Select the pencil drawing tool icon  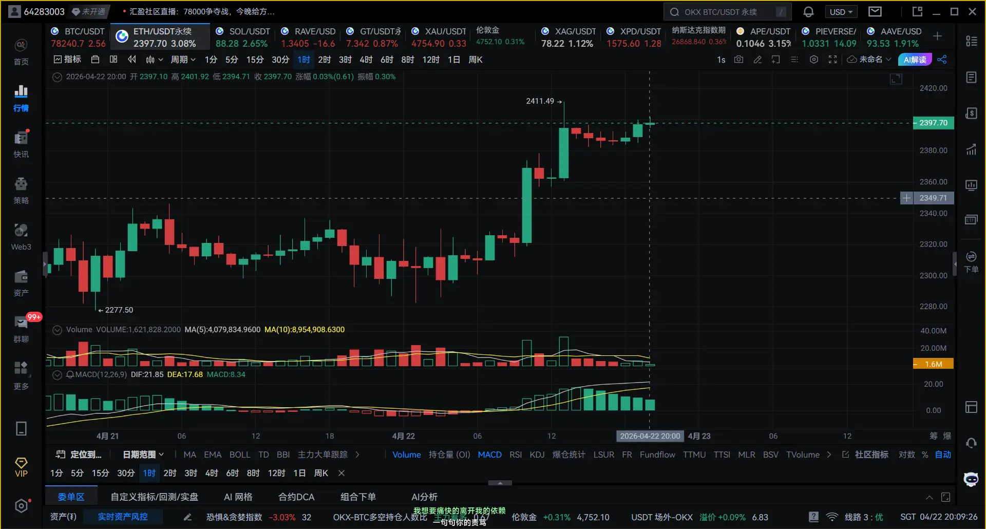click(757, 60)
